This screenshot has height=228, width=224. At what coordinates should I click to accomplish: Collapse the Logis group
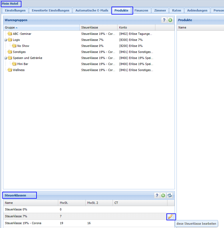(x=6, y=40)
